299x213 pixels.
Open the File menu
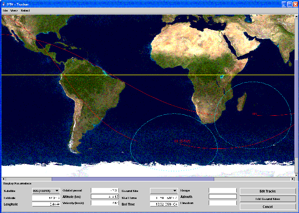[5, 11]
